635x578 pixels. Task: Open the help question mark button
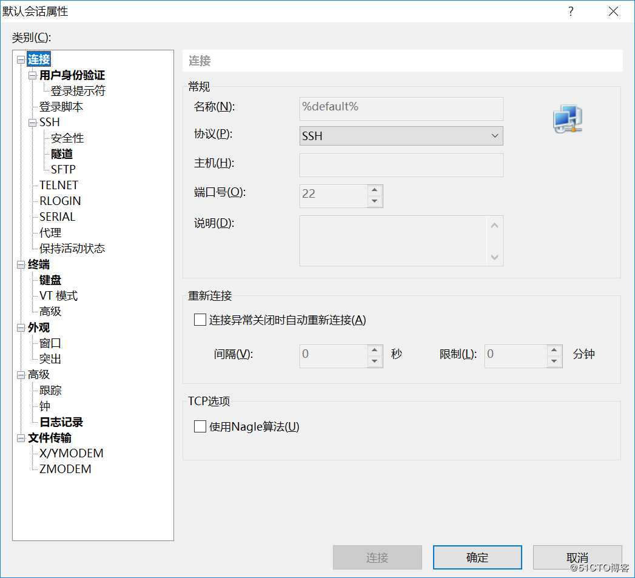[571, 12]
